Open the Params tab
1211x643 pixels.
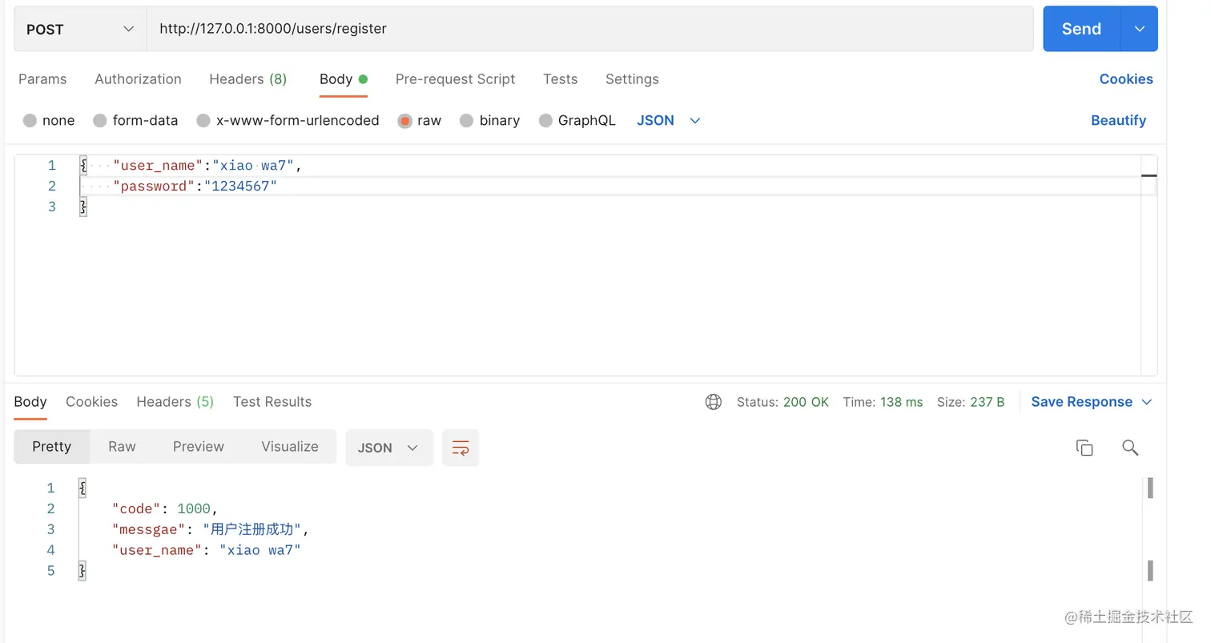coord(42,79)
